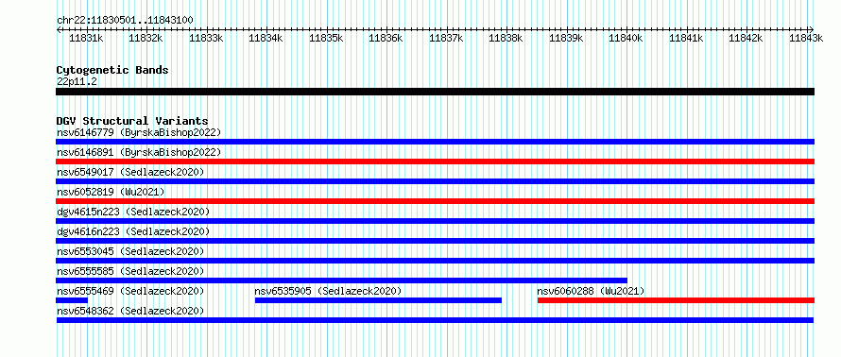The image size is (841, 357).
Task: Click the chr22:11830501..11843100 region label
Action: [x=125, y=21]
